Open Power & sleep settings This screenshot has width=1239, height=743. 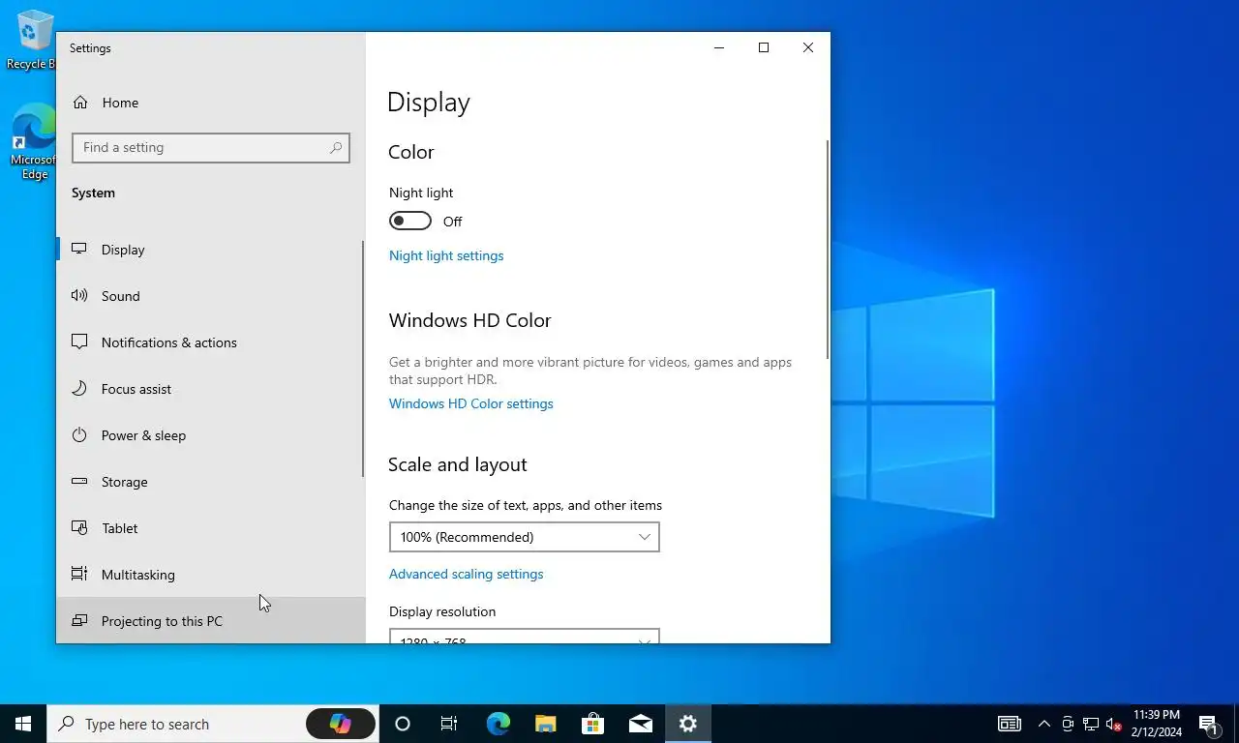(209, 435)
